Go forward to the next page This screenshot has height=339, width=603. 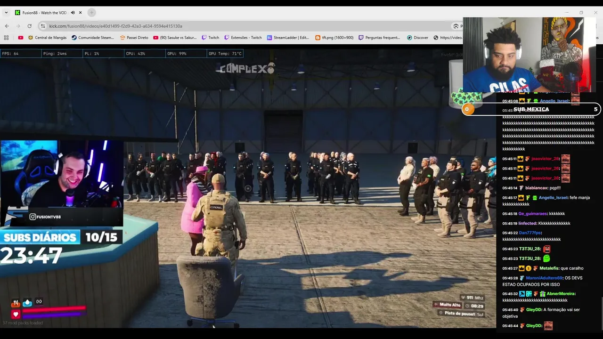[x=18, y=26]
